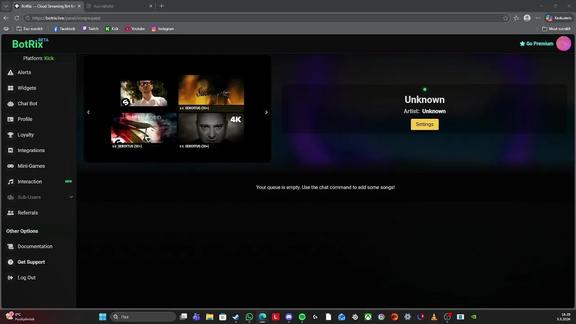Click the Log Out icon
The width and height of the screenshot is (576, 324).
pyautogui.click(x=10, y=278)
